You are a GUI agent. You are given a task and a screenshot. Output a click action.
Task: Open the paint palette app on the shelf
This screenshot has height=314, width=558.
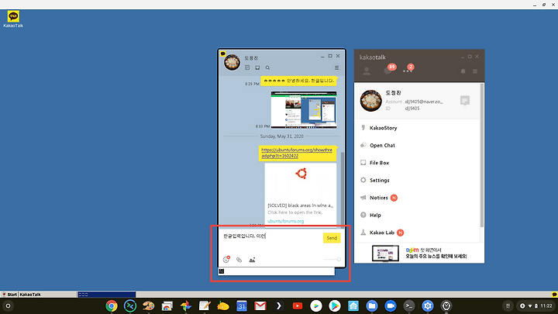148,305
